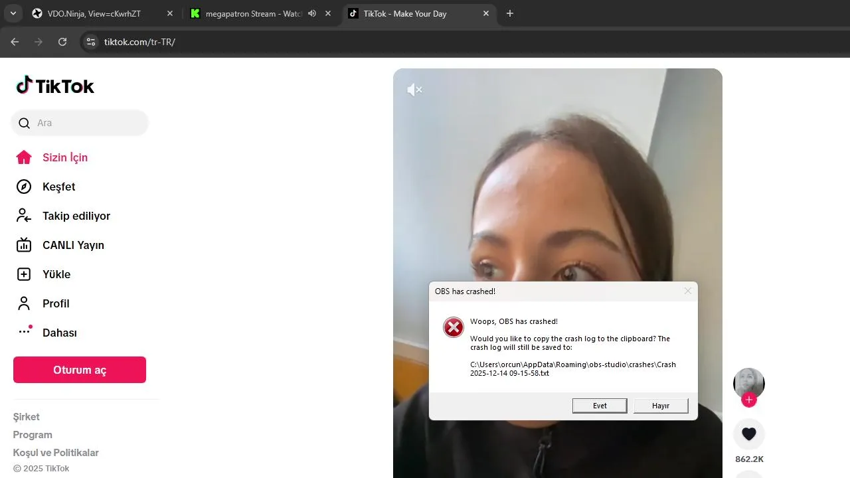Click the Yükle plus-square icon

click(24, 274)
